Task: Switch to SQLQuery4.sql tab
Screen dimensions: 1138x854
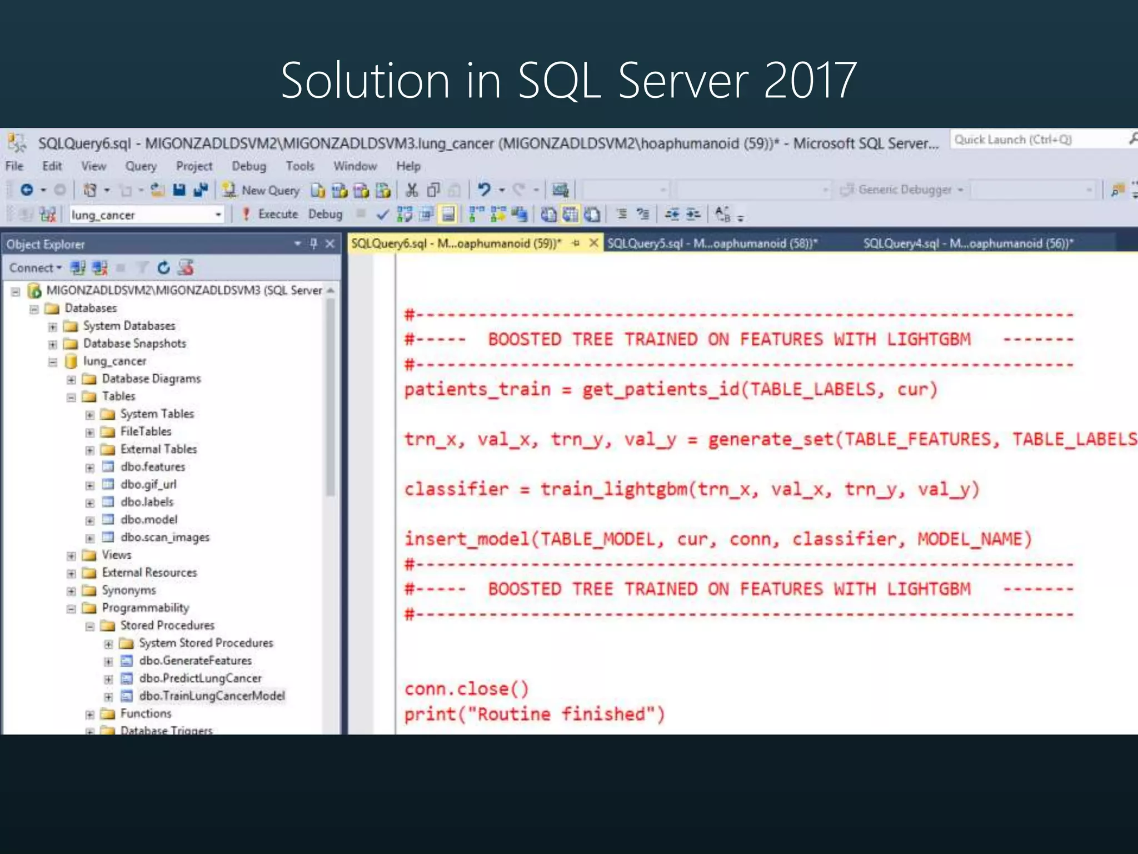Action: (968, 244)
